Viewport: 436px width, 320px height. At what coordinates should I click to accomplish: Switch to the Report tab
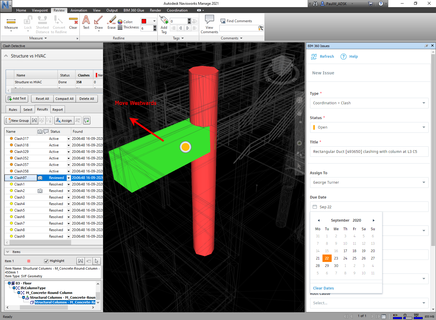[x=58, y=109]
